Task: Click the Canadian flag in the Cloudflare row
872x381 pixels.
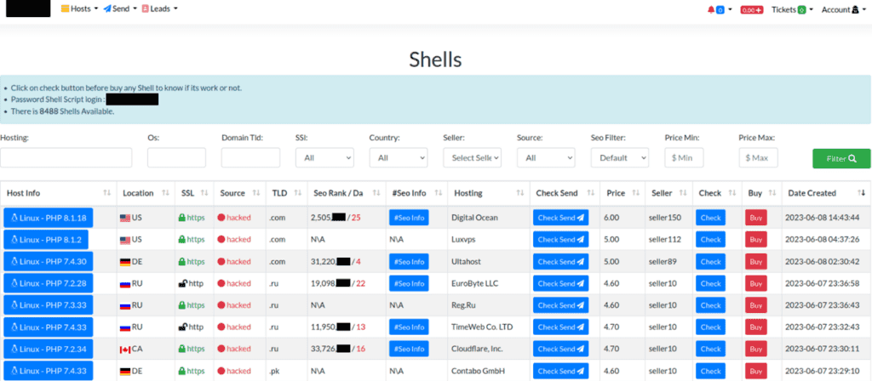Action: [x=125, y=350]
